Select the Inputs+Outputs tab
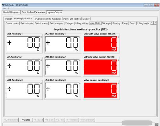Viewport: 160px width, 126px height. (x=55, y=12)
